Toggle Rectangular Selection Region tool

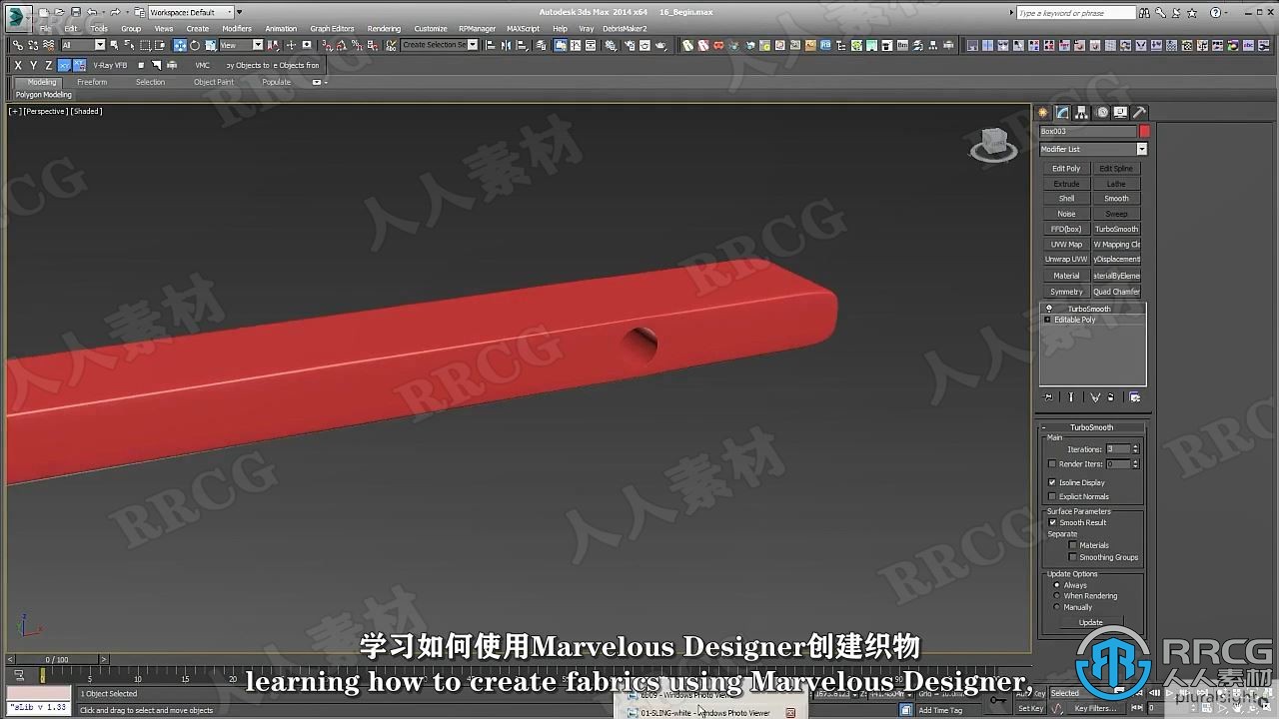(145, 45)
